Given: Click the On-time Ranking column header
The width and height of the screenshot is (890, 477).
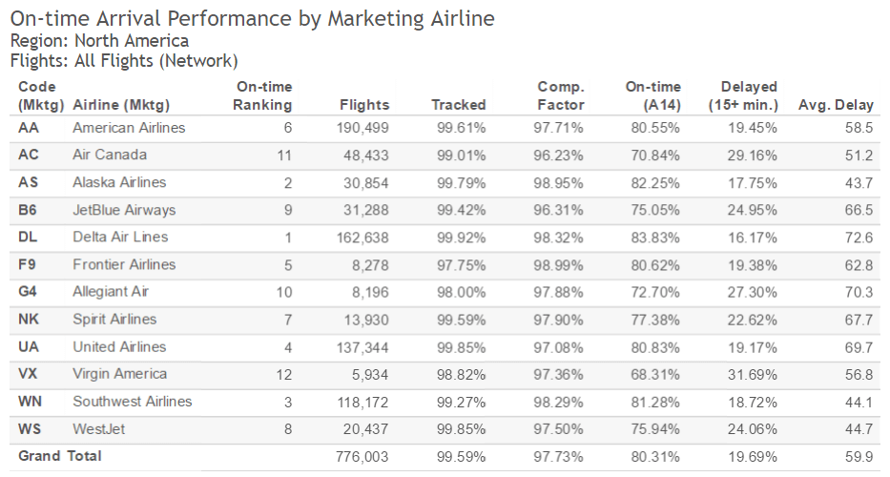Looking at the screenshot, I should pyautogui.click(x=262, y=95).
